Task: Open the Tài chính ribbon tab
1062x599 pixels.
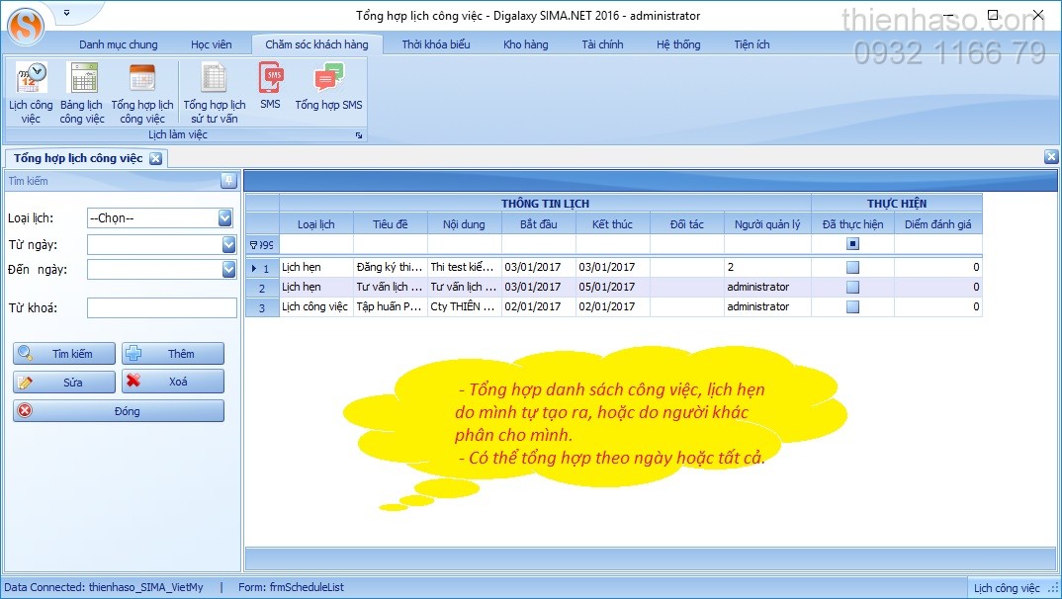Action: (x=602, y=44)
